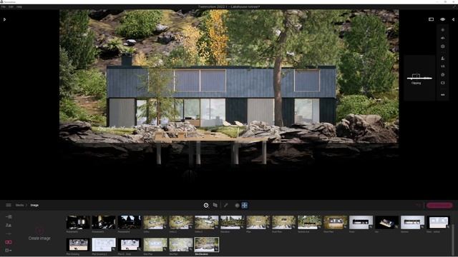Select the fourth thumbnail in the bottom row
The width and height of the screenshot is (458, 257).
pos(155,245)
